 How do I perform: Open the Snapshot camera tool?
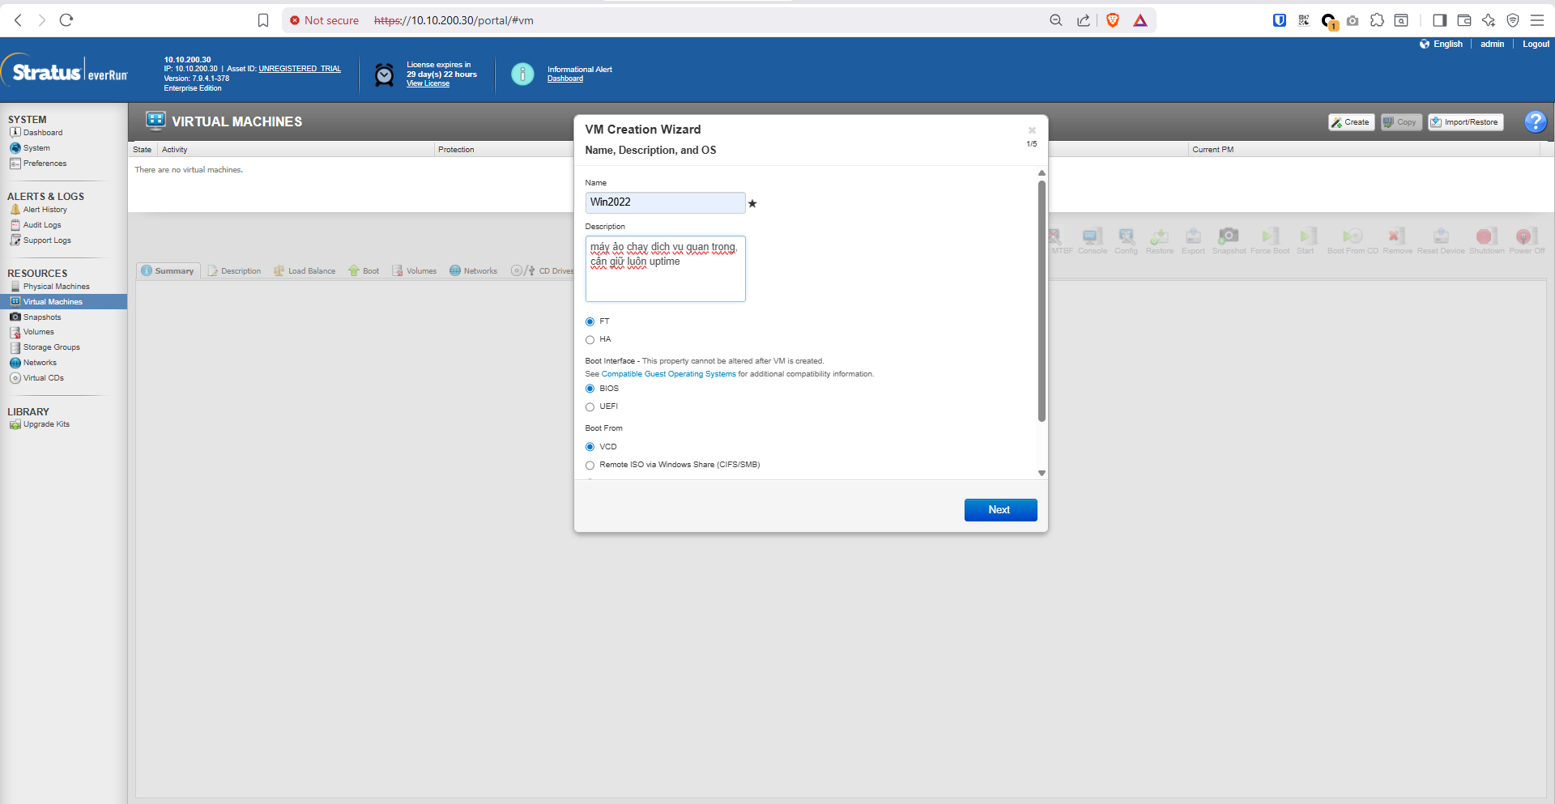click(x=1229, y=236)
